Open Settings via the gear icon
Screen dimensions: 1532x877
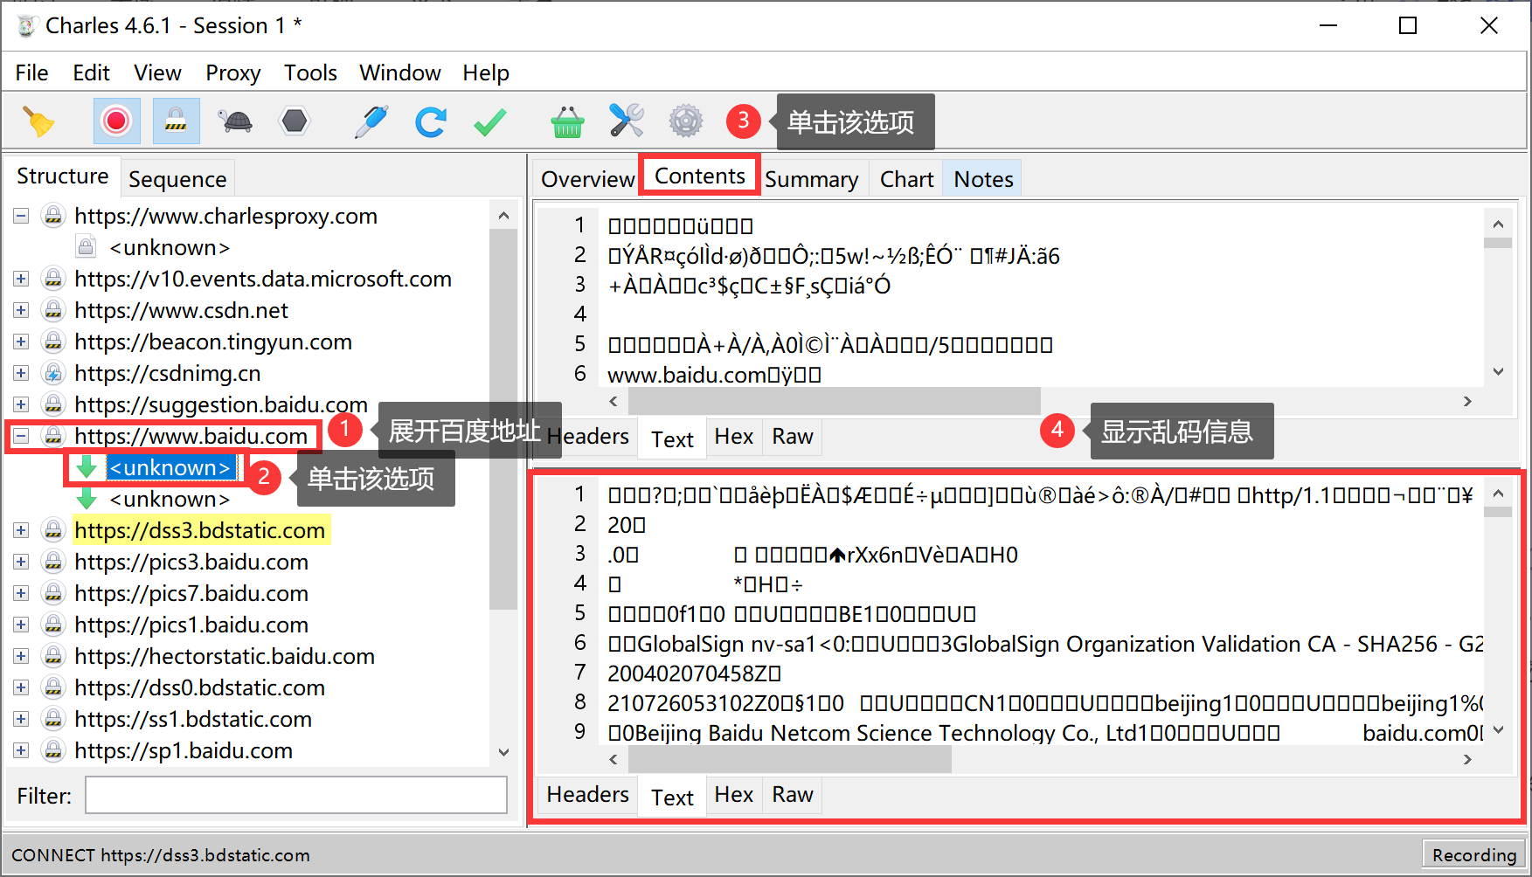click(x=686, y=121)
